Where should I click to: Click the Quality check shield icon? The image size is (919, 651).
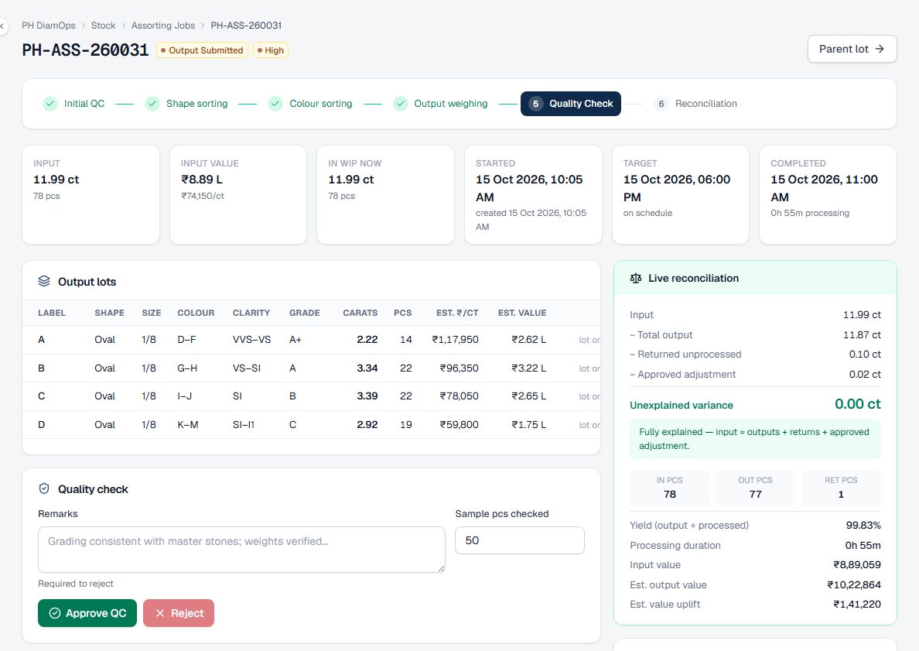44,488
